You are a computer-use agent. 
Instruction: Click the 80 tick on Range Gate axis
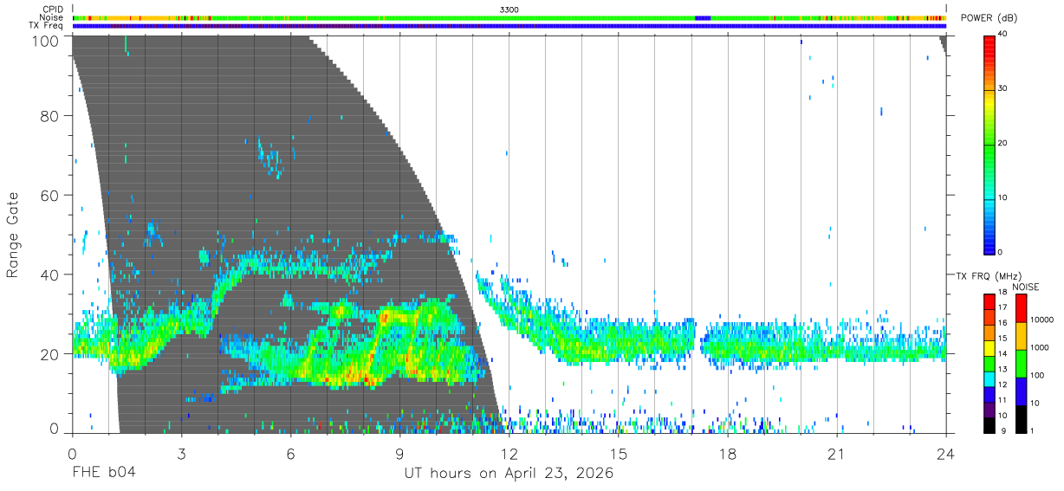pos(49,115)
